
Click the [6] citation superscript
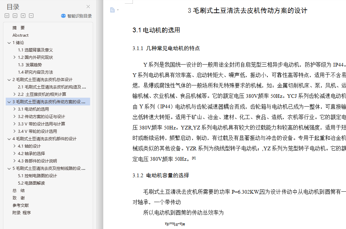(194, 158)
